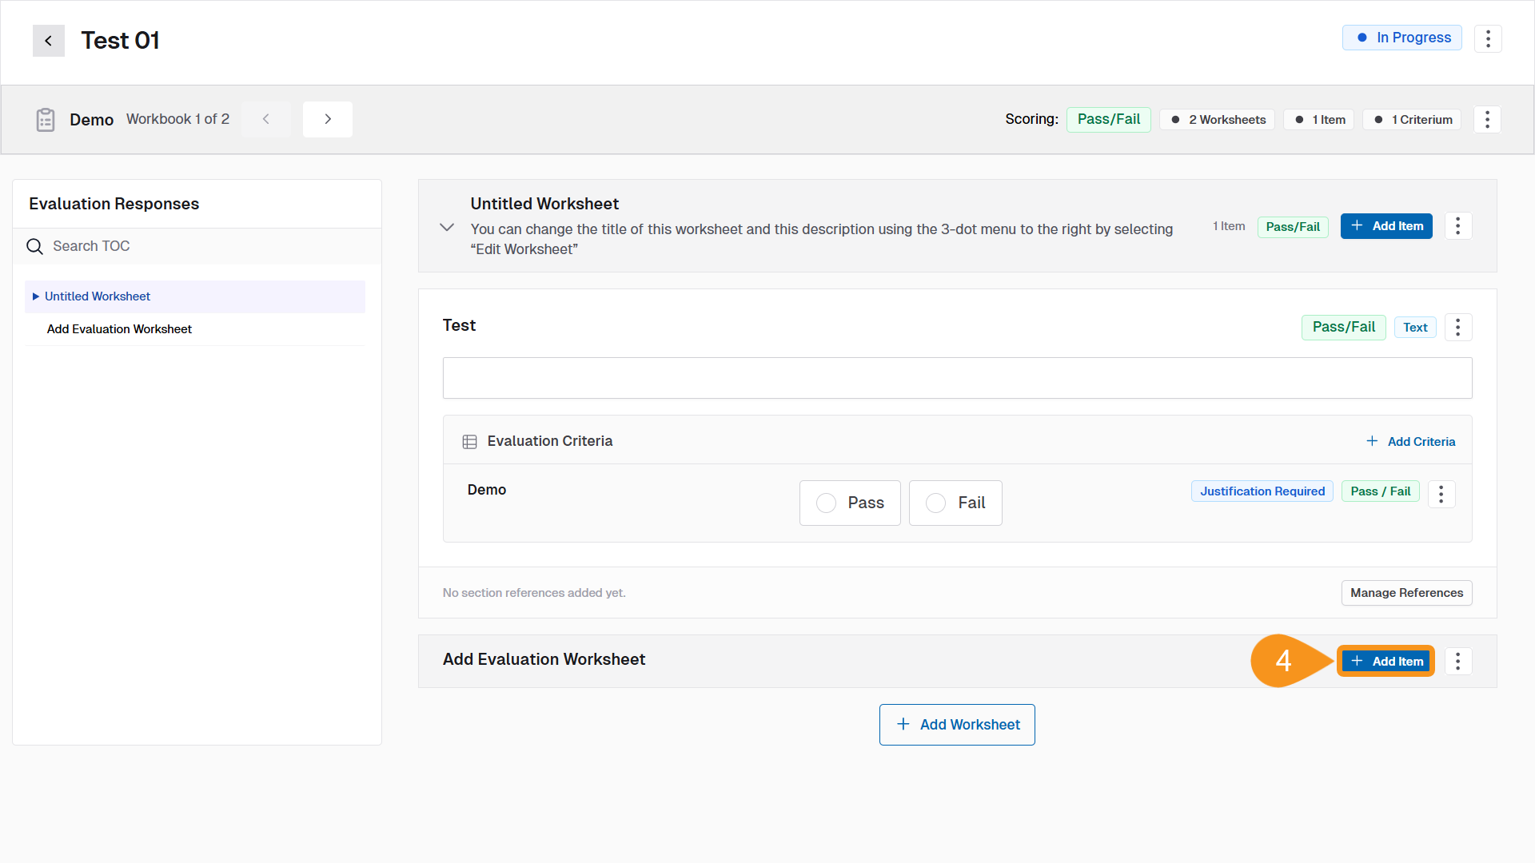Screen dimensions: 1535x863
Task: Click the Add Worksheet button
Action: click(x=957, y=725)
